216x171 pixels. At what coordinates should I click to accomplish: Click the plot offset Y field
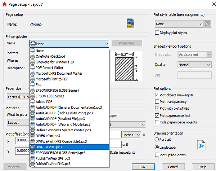click(x=22, y=151)
